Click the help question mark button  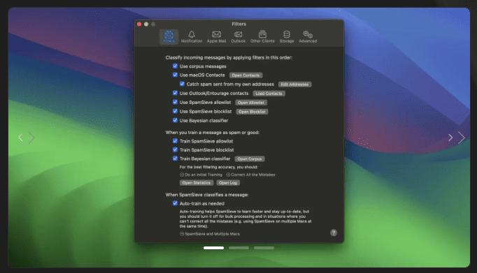point(334,233)
